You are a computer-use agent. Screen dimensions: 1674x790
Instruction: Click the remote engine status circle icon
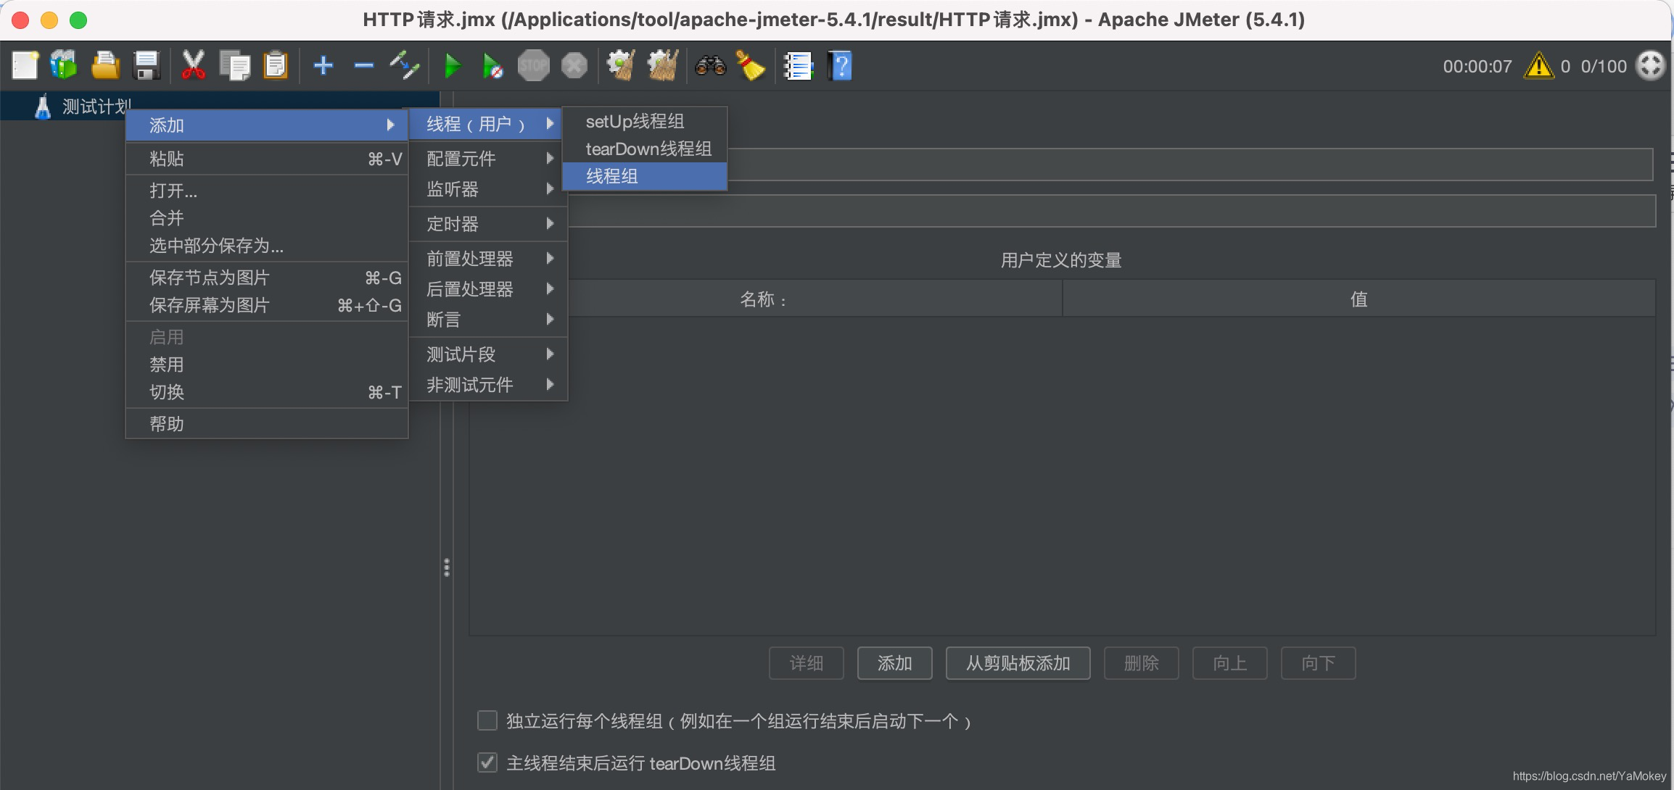(1650, 66)
